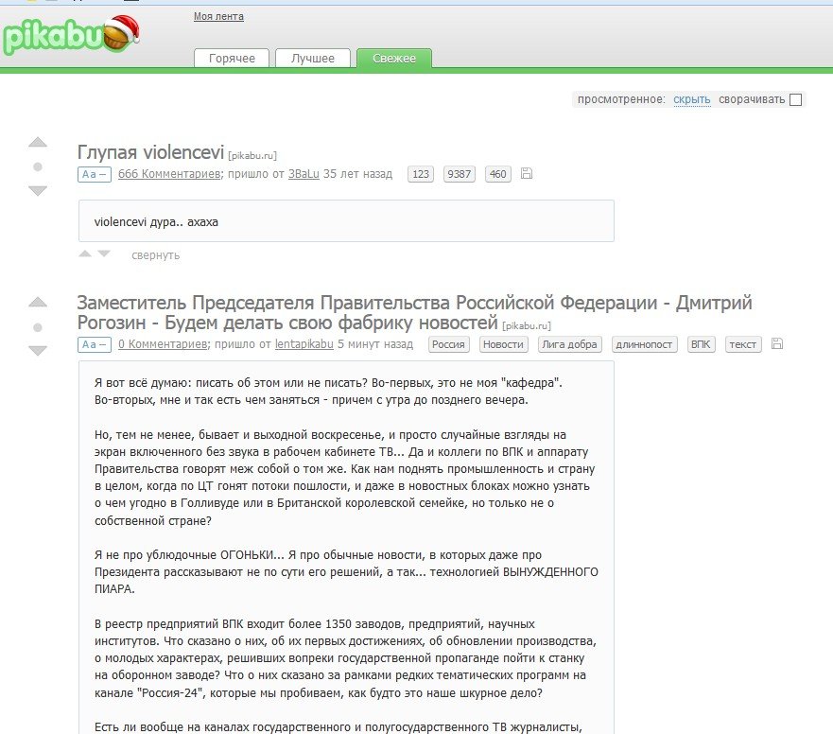The height and width of the screenshot is (734, 833).
Task: Select the "текст" tag
Action: click(742, 344)
